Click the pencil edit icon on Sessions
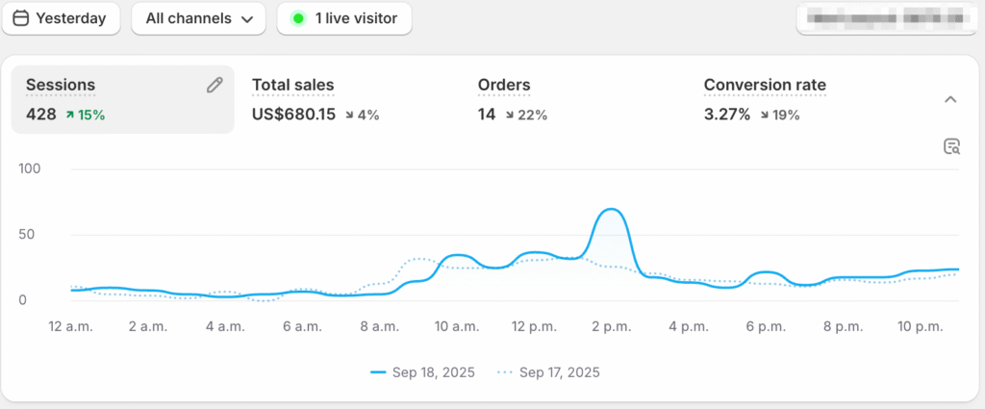The width and height of the screenshot is (985, 409). point(215,85)
